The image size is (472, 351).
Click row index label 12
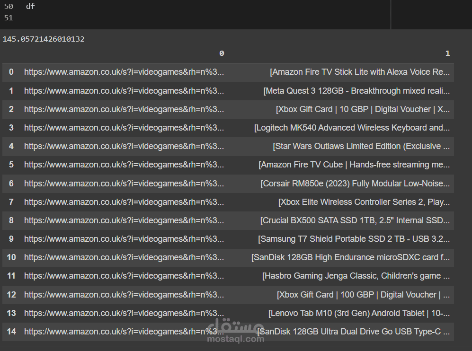point(11,295)
